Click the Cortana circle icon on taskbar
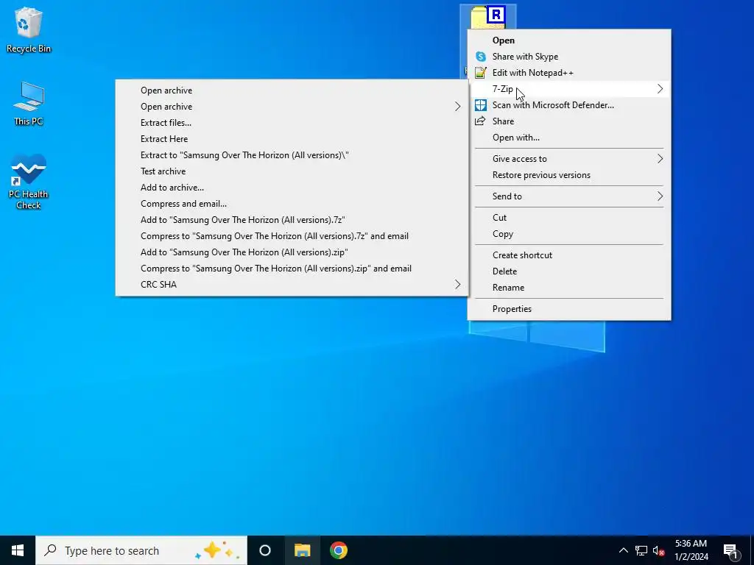The height and width of the screenshot is (565, 754). point(265,550)
